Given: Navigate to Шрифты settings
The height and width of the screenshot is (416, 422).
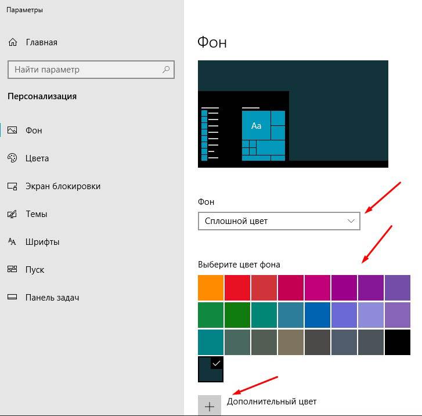Looking at the screenshot, I should pos(42,241).
